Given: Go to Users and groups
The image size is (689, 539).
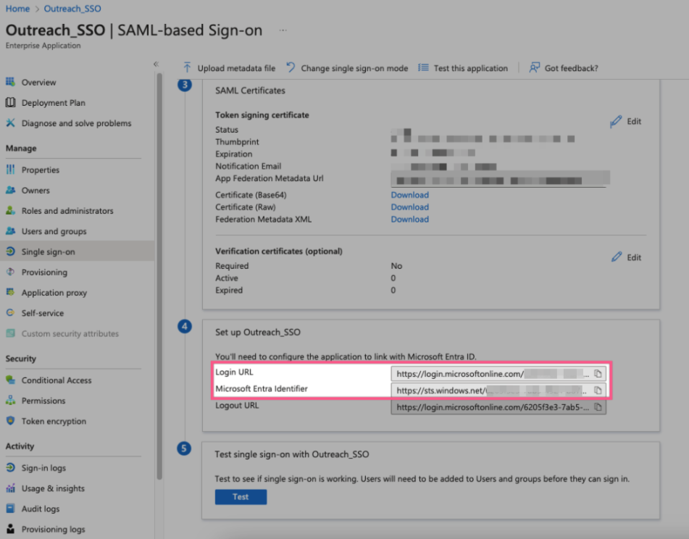Looking at the screenshot, I should point(54,231).
